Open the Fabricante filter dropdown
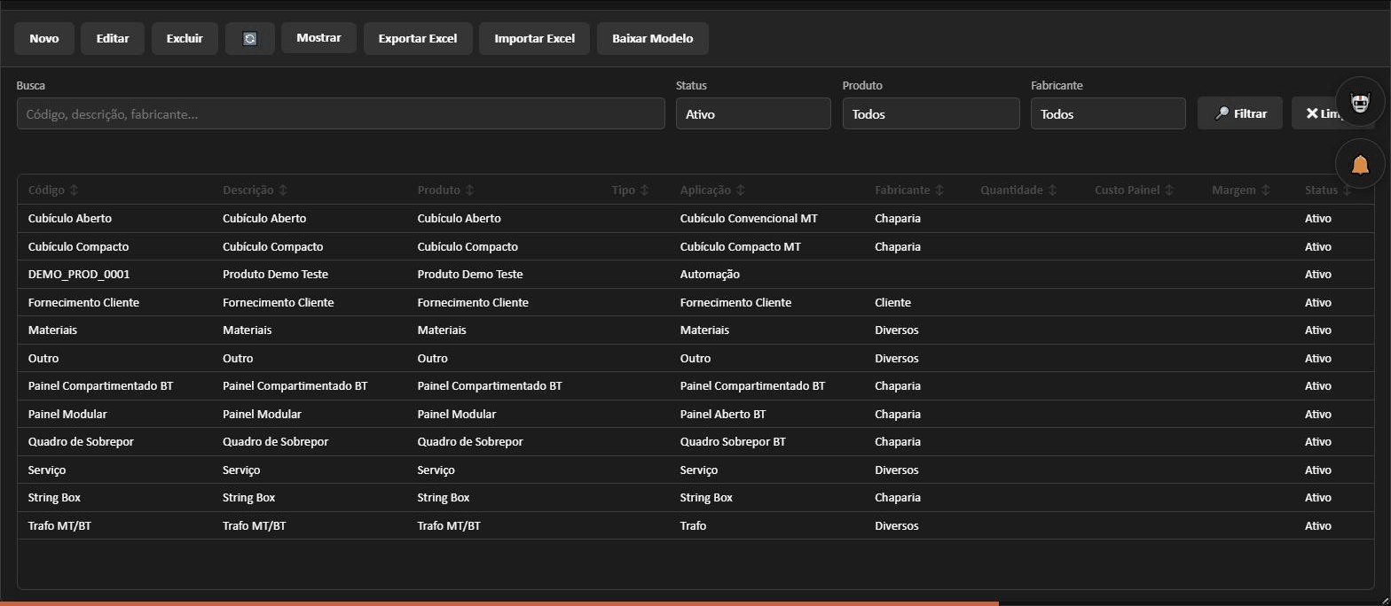Viewport: 1391px width, 606px height. [1108, 113]
